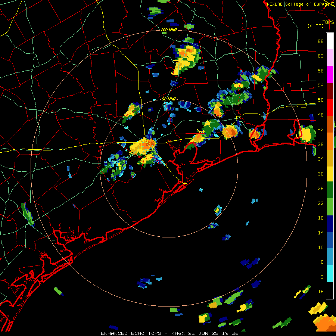Click the legend value '66'
Viewport: 336px width, 336px height.
point(321,41)
